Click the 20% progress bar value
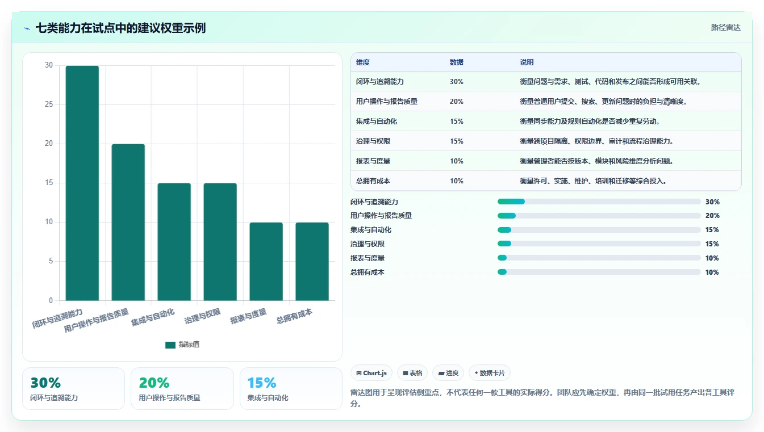 pos(712,216)
